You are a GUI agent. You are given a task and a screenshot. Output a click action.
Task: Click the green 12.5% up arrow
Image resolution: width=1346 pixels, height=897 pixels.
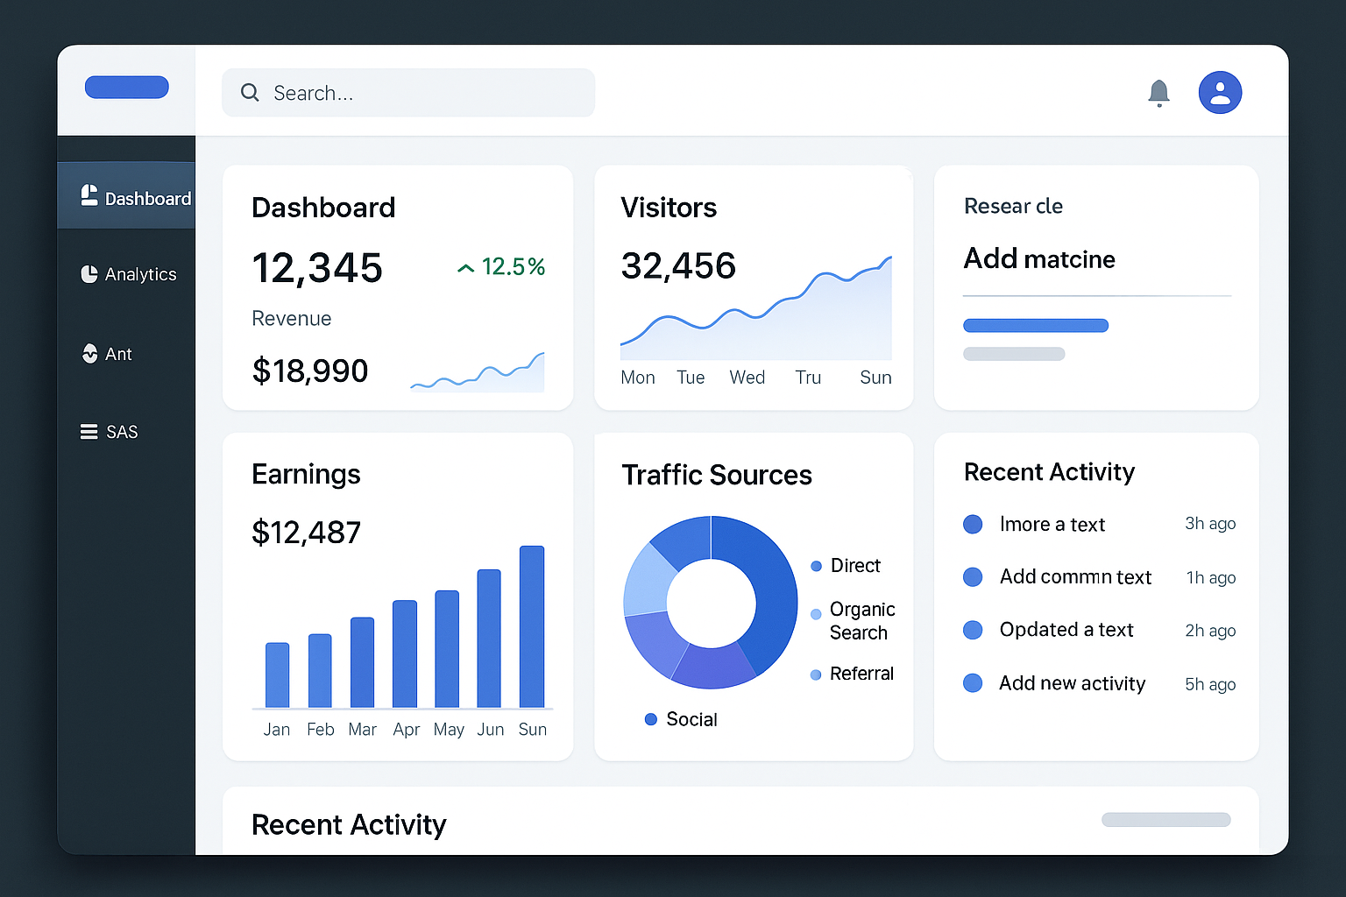tap(465, 268)
